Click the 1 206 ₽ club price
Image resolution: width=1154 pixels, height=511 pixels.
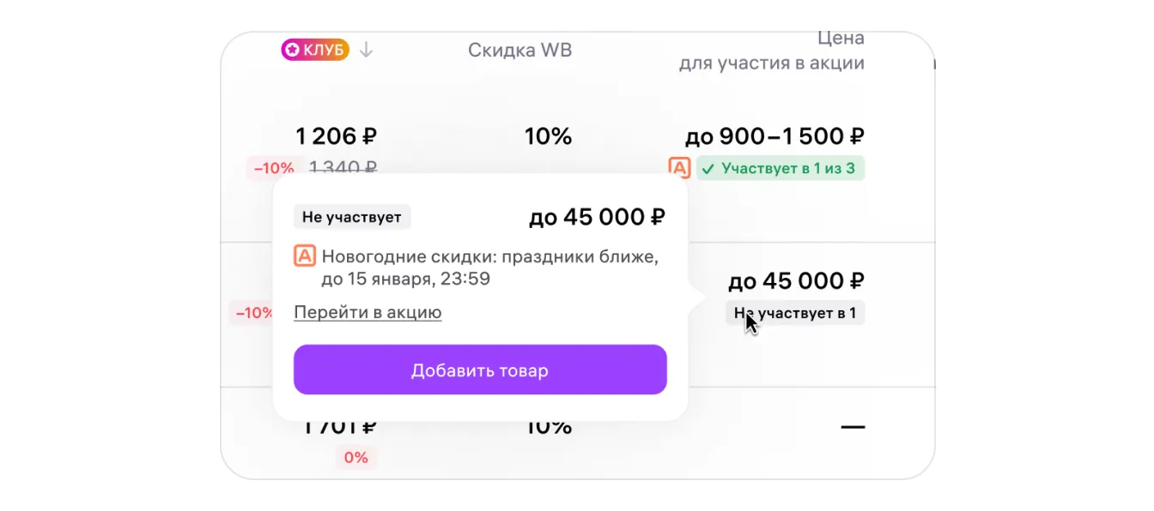[x=336, y=136]
